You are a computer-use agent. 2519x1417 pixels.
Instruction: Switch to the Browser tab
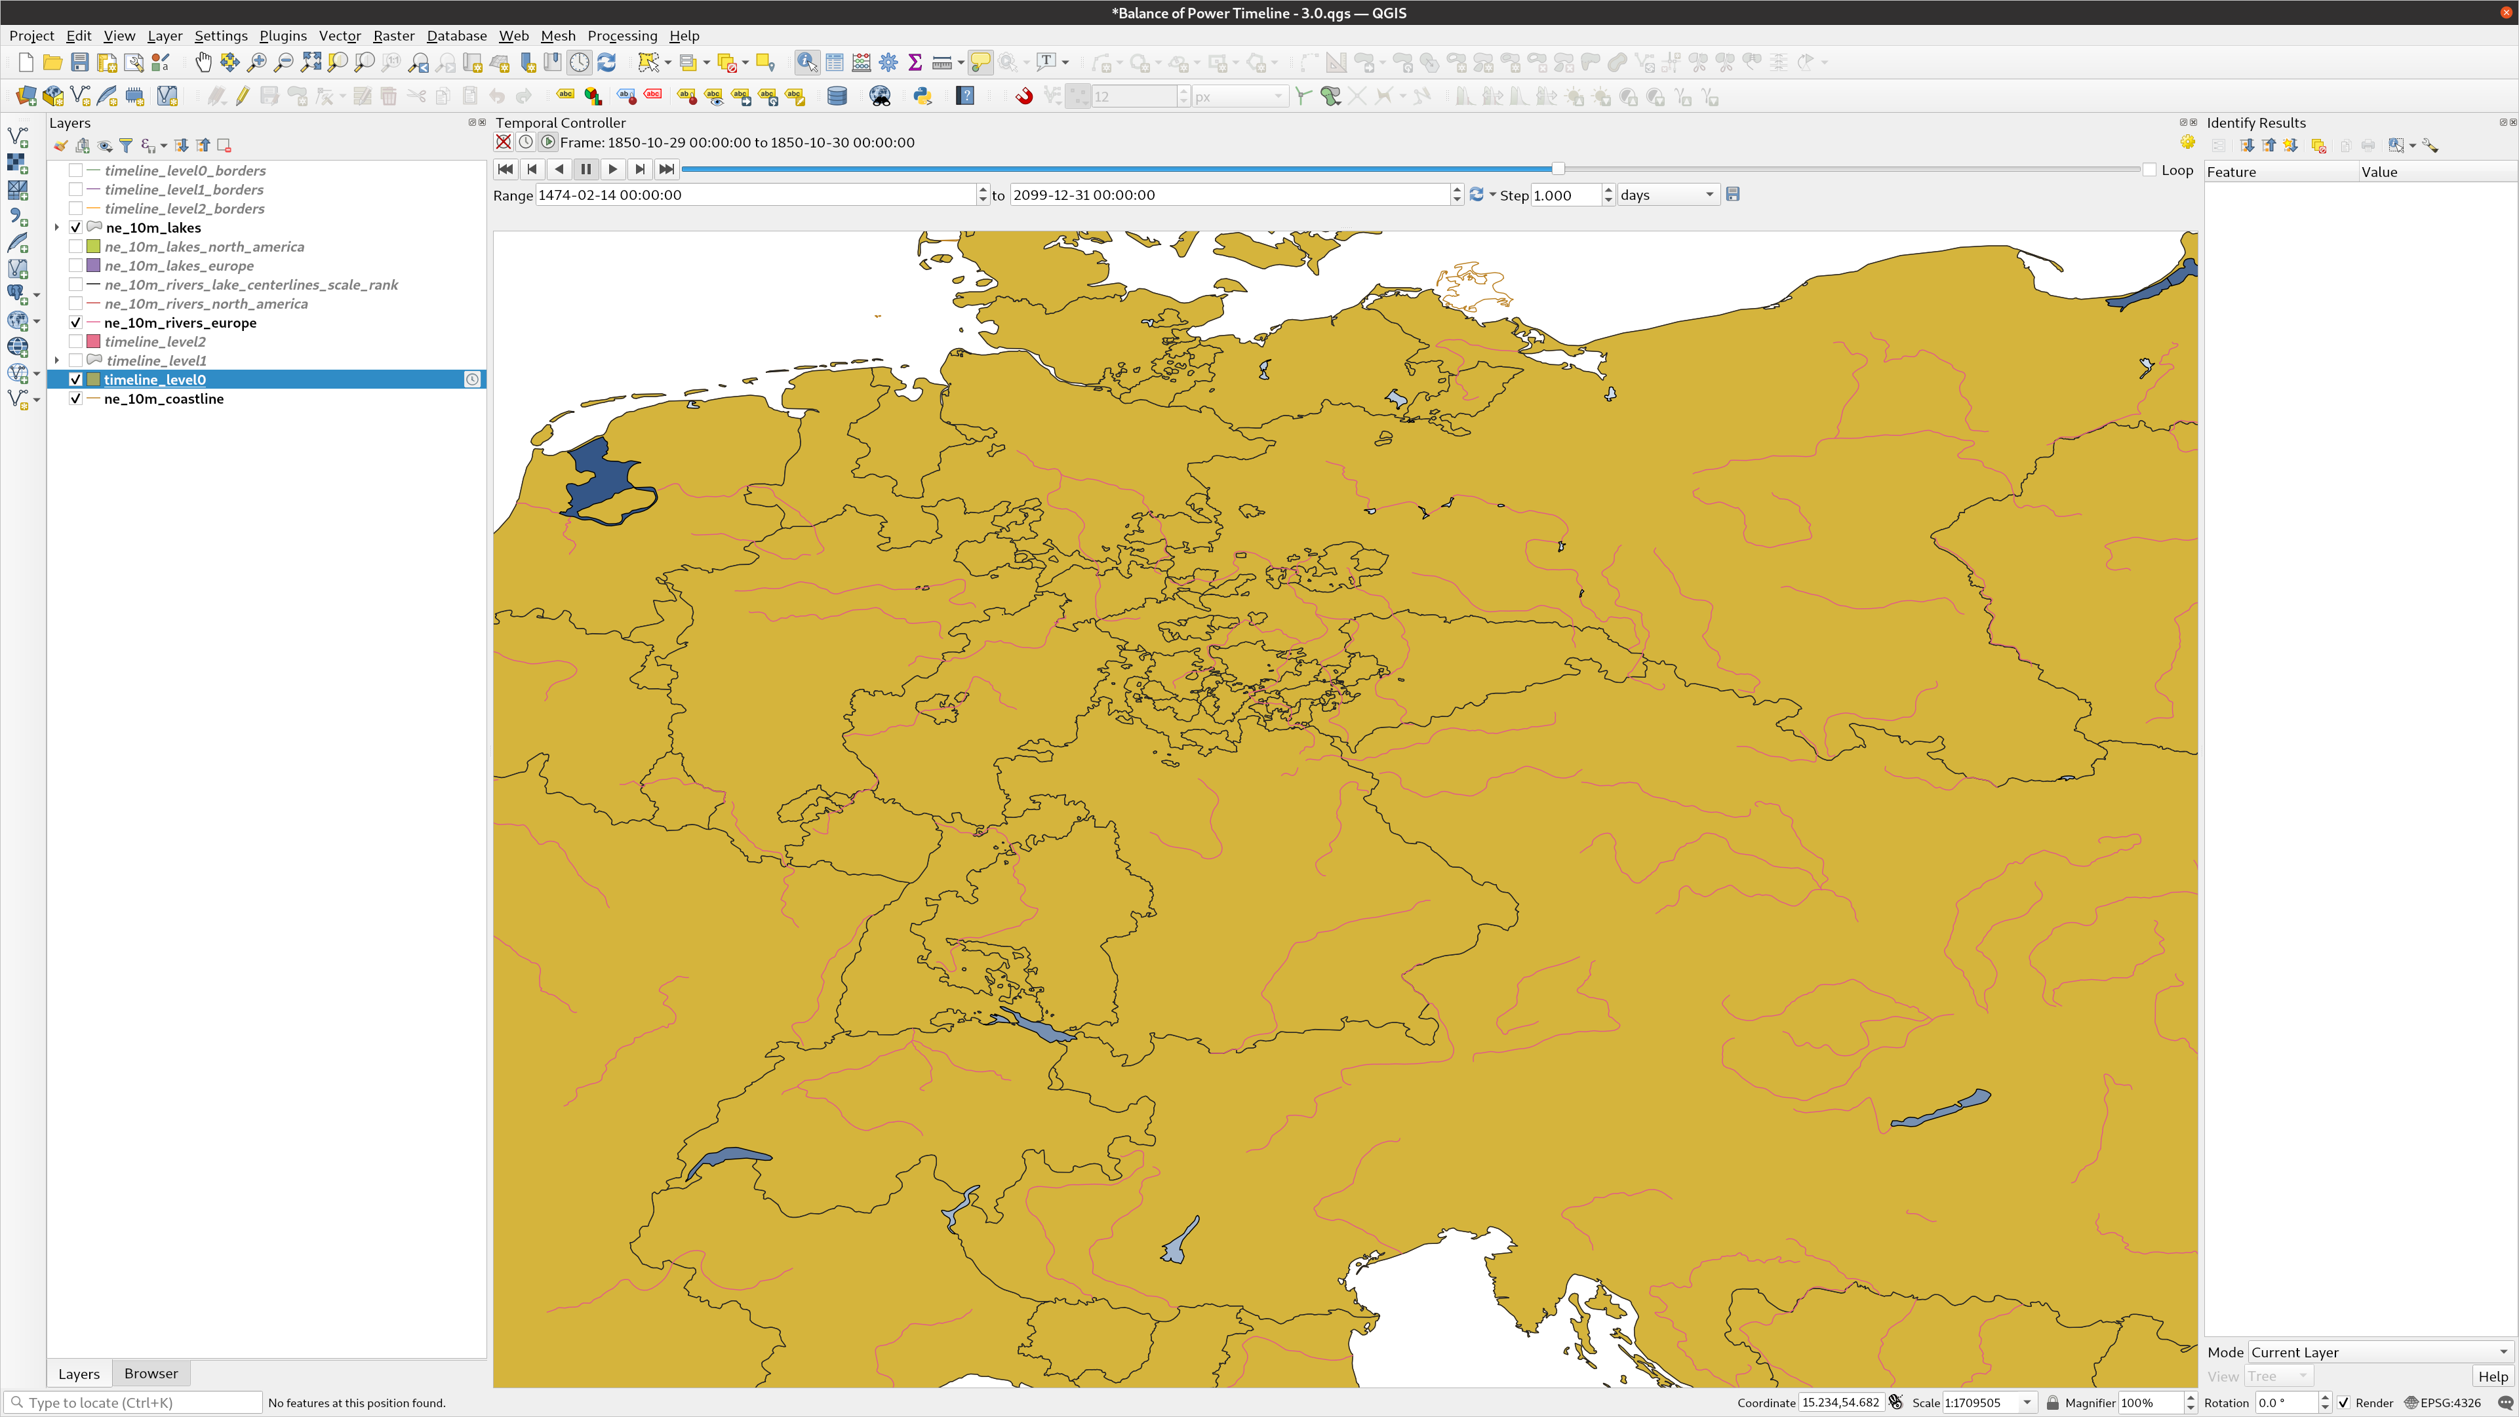151,1373
